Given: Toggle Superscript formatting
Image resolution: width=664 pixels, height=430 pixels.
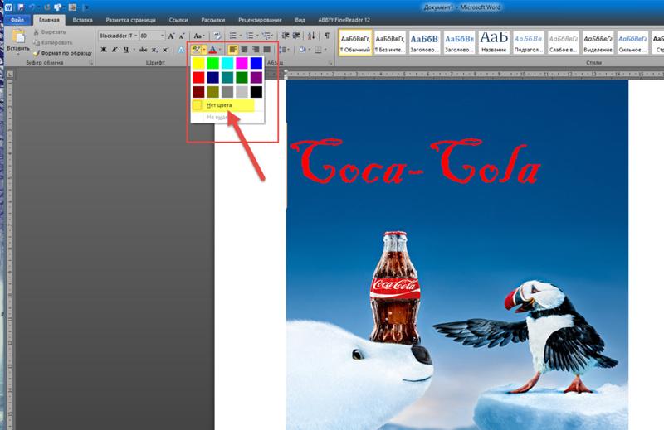Looking at the screenshot, I should point(165,50).
